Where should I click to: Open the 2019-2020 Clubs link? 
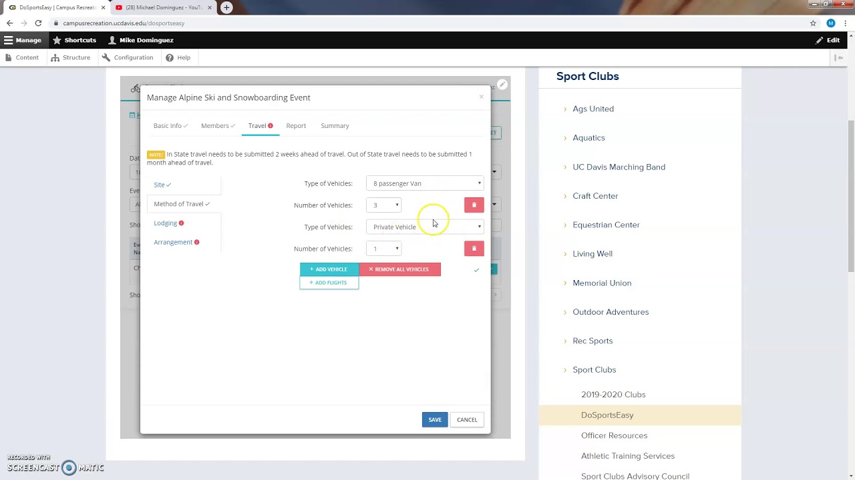pyautogui.click(x=613, y=395)
